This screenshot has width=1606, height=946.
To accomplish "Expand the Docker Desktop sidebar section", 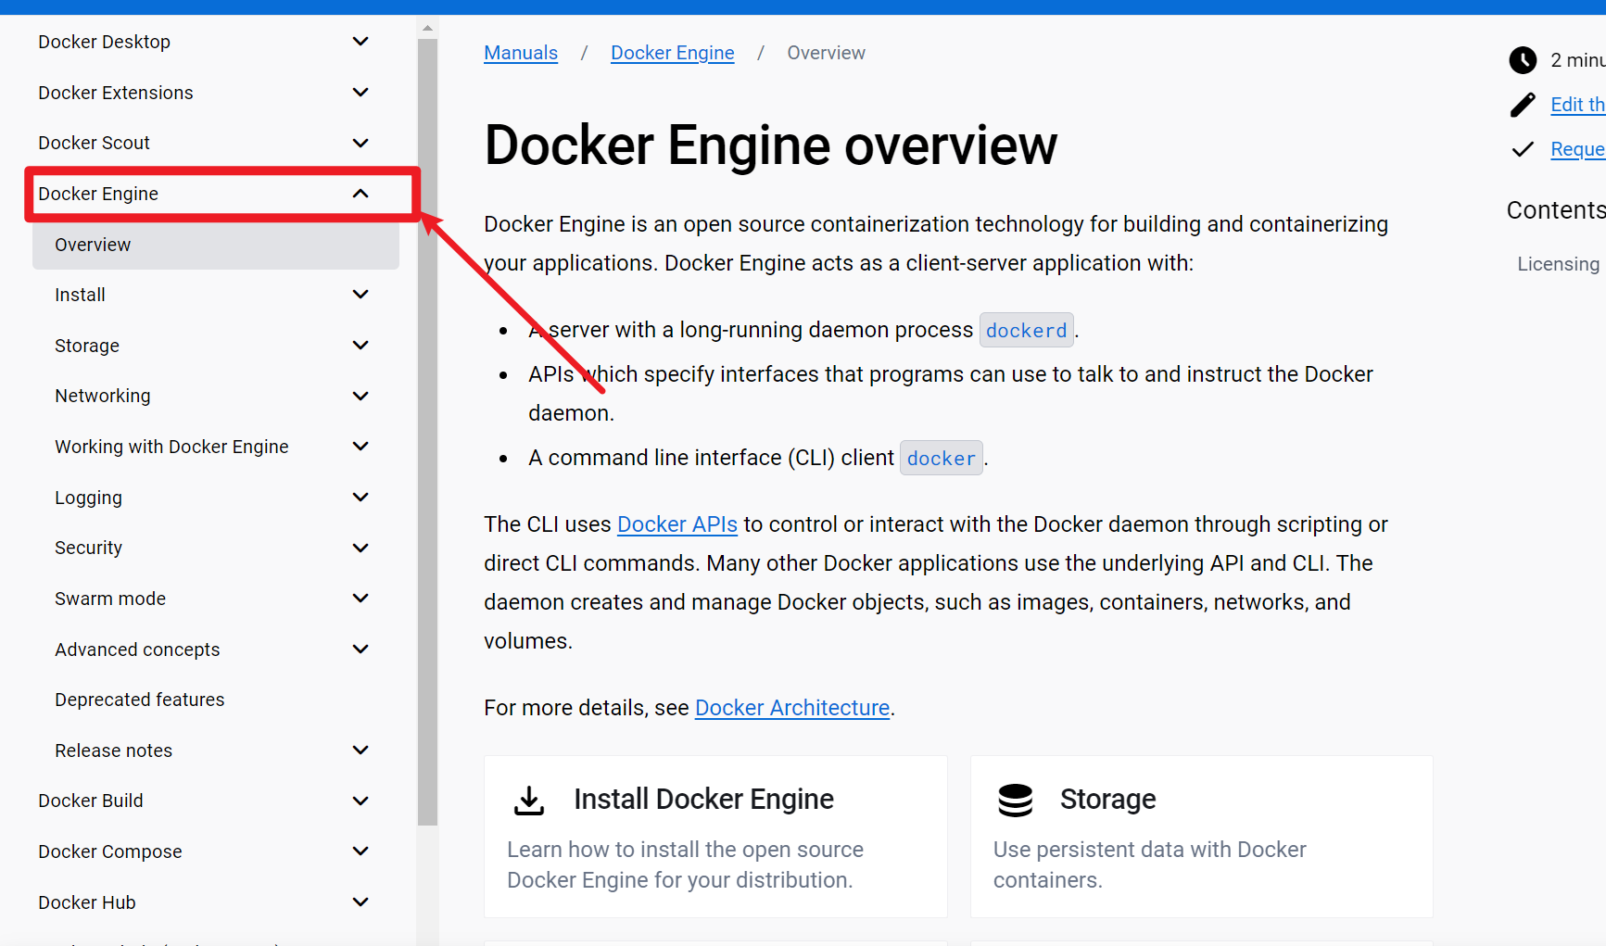I will coord(360,42).
